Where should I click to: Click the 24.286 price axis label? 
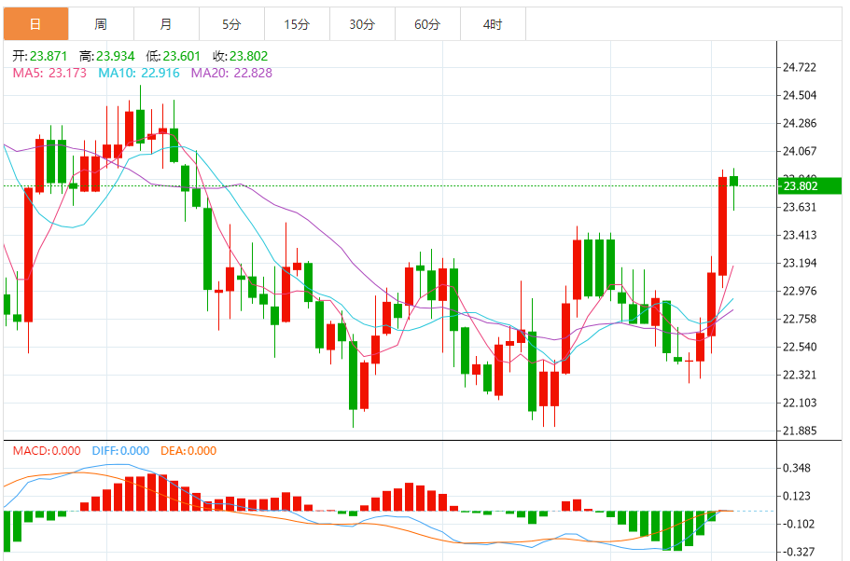click(800, 123)
